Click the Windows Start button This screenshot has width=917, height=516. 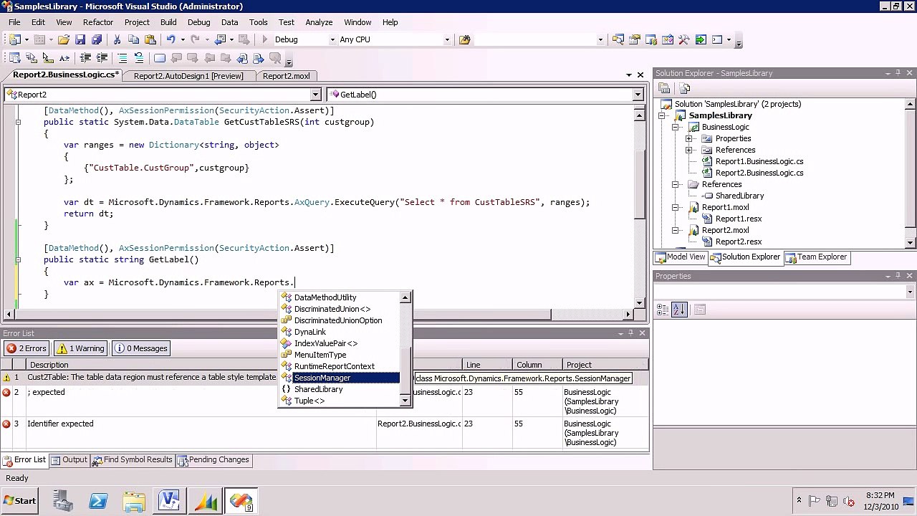pyautogui.click(x=20, y=501)
